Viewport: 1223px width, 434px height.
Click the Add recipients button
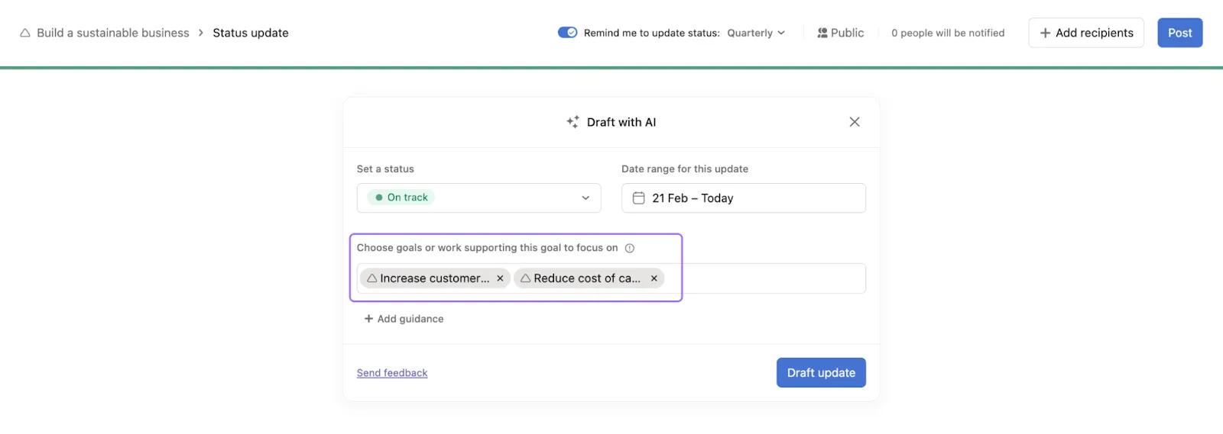(x=1085, y=33)
